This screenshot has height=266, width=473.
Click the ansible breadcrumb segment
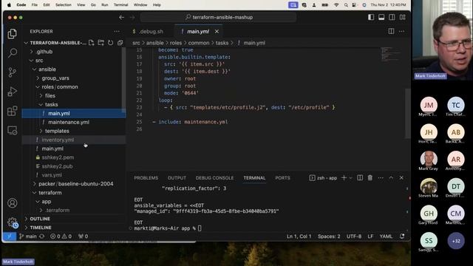point(154,43)
